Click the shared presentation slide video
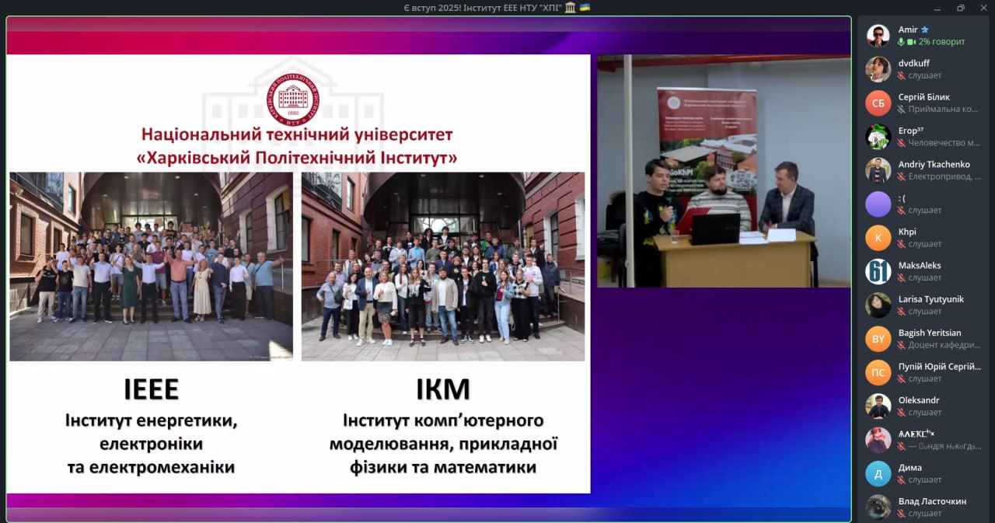This screenshot has width=995, height=523. pyautogui.click(x=298, y=274)
